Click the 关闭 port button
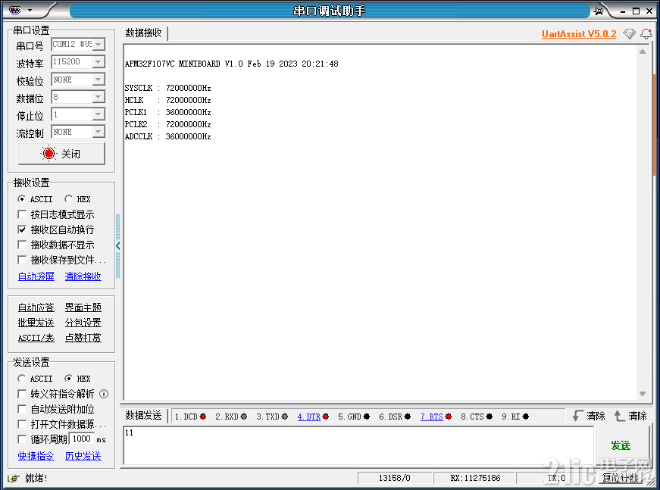Viewport: 660px width, 490px height. click(61, 154)
